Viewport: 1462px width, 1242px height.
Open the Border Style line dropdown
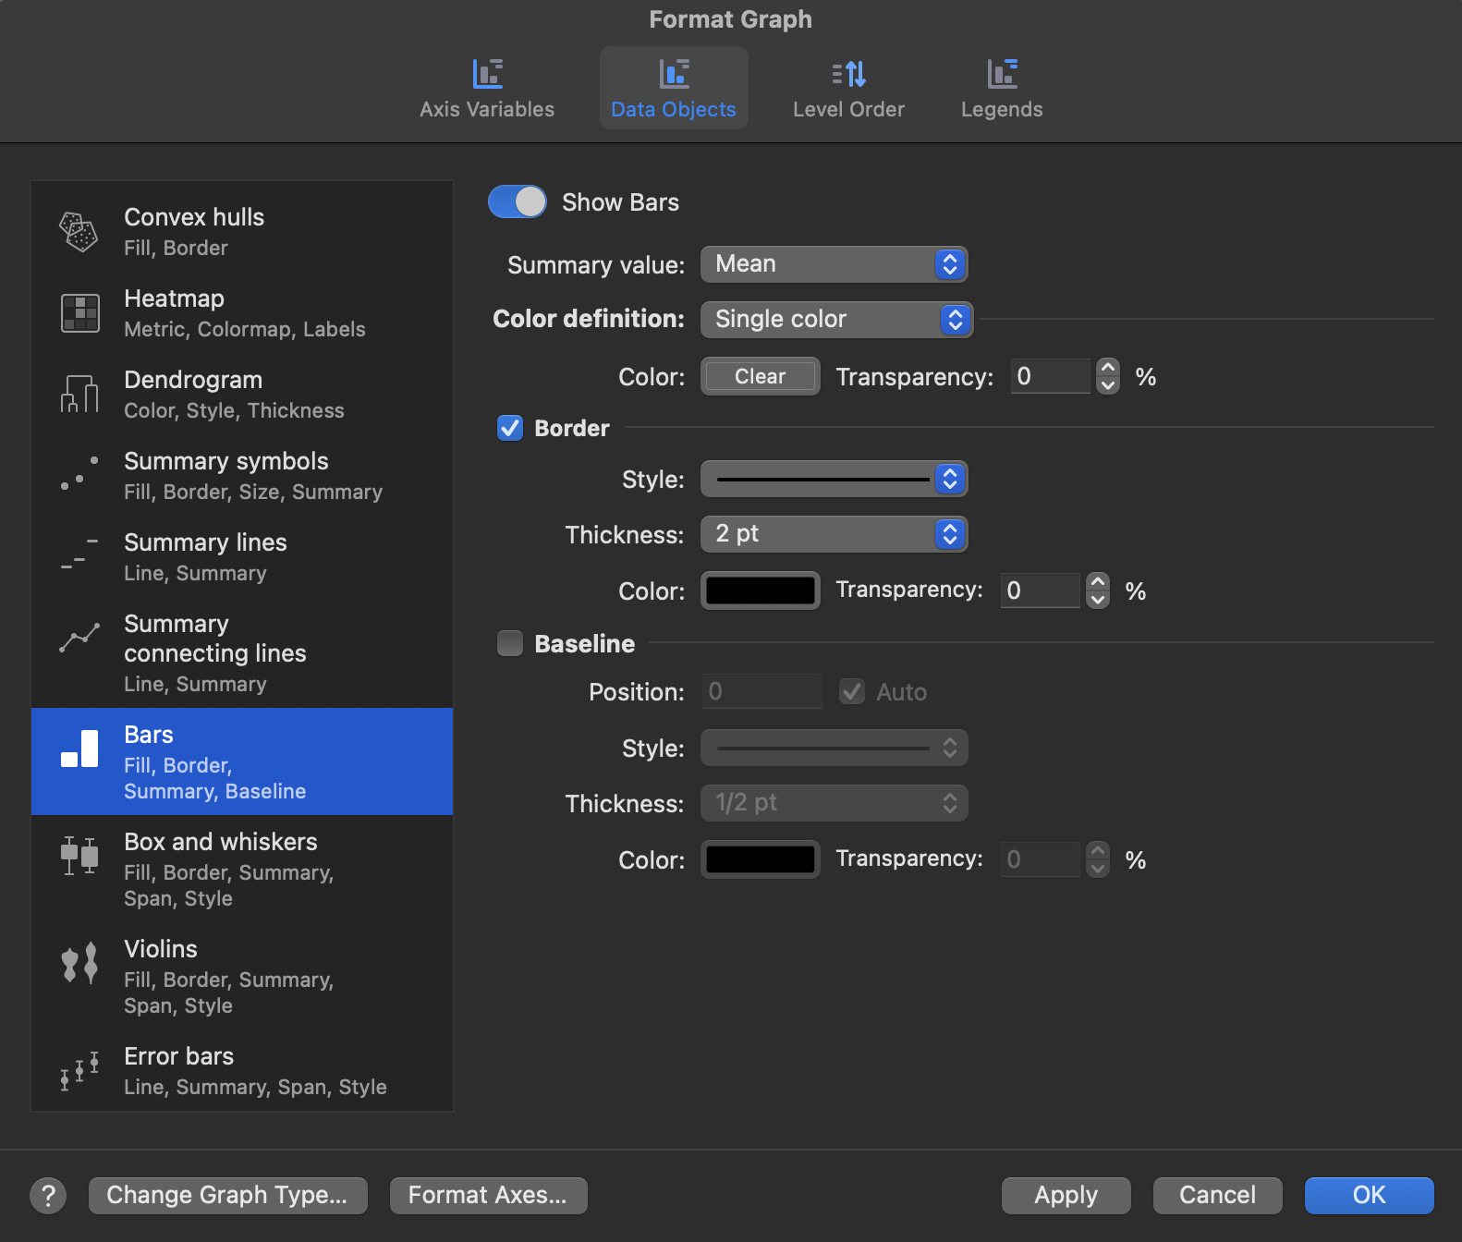coord(834,479)
